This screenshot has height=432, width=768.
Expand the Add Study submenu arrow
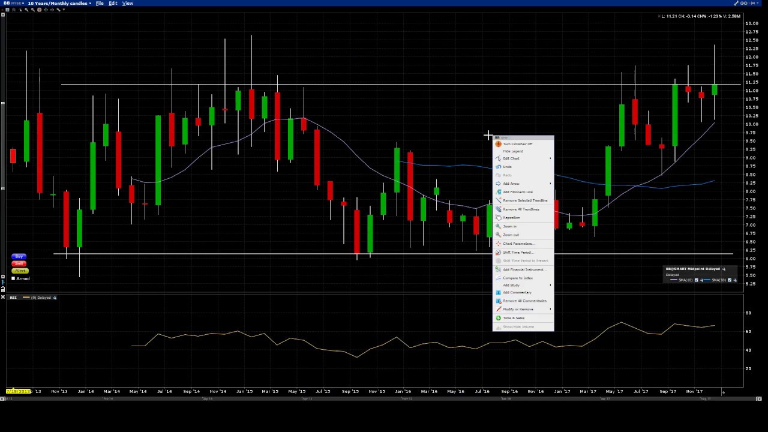pyautogui.click(x=550, y=285)
